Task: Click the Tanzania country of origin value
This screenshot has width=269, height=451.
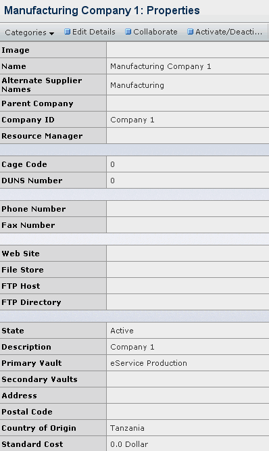Action: point(127,428)
